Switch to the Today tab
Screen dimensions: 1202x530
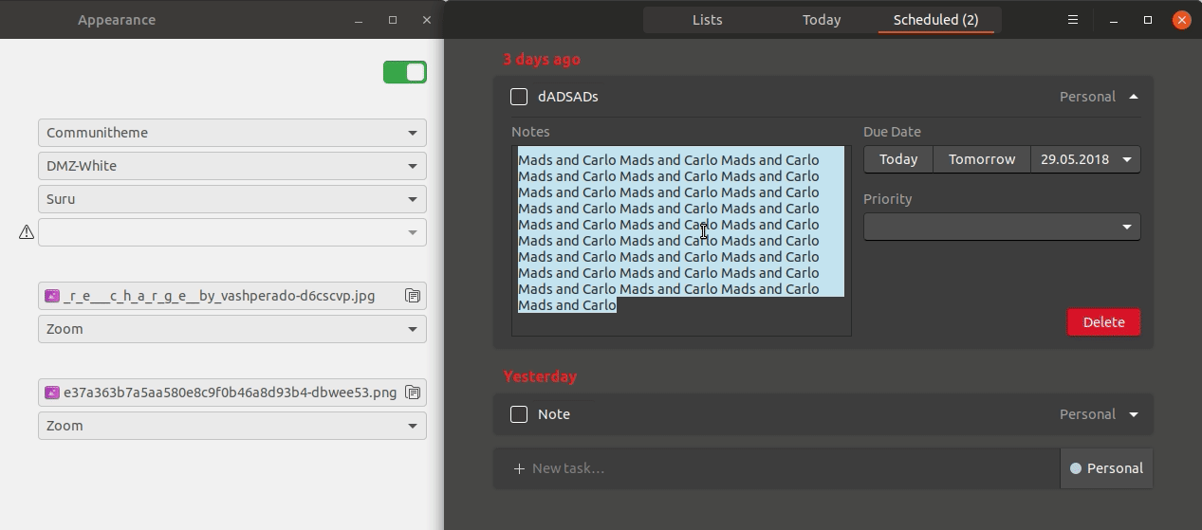click(822, 20)
